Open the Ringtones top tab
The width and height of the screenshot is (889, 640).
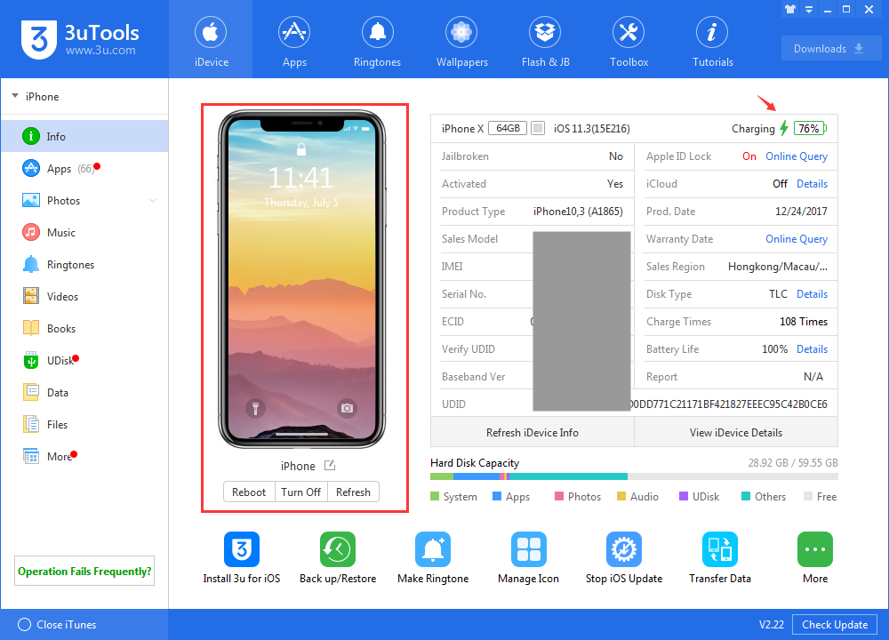[x=378, y=40]
